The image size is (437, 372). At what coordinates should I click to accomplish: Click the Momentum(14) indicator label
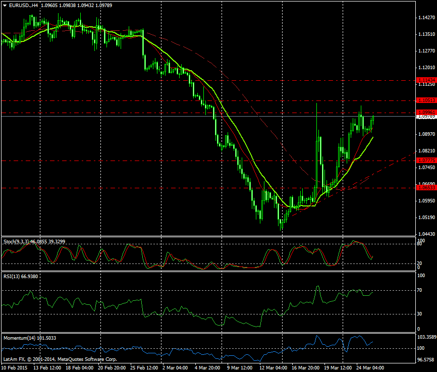pos(20,337)
